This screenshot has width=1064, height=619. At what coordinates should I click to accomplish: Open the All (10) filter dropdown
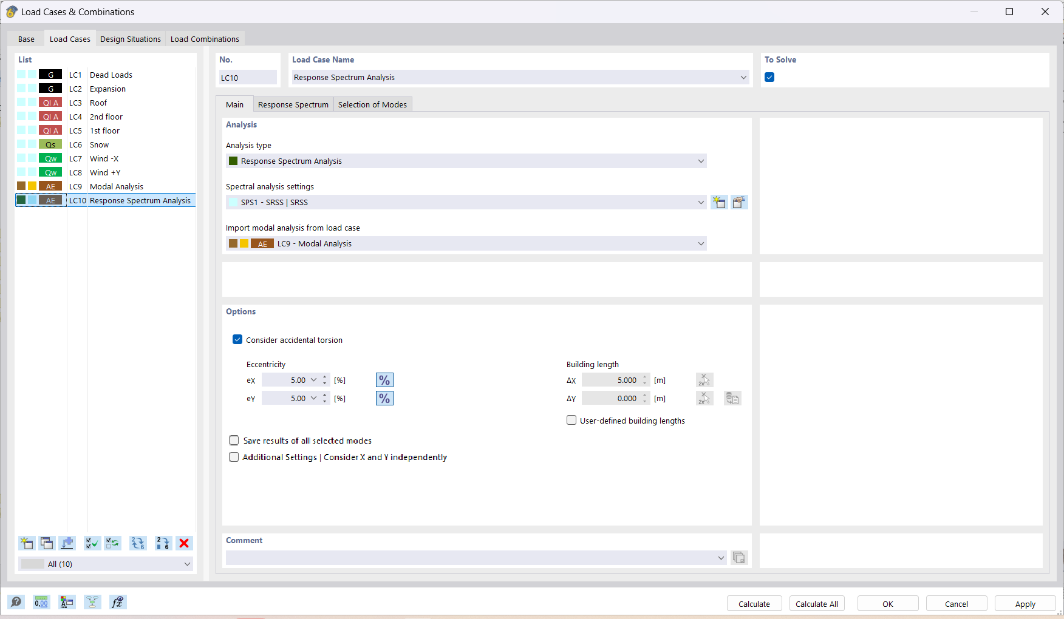pyautogui.click(x=188, y=564)
